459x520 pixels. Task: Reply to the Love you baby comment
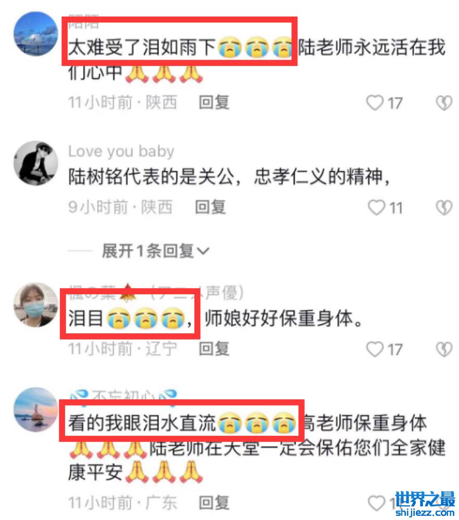pos(211,207)
